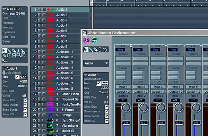This screenshot has height=136, width=208.
Task: Toggle Icon checkbox in Environment panel
Action: coord(98,83)
